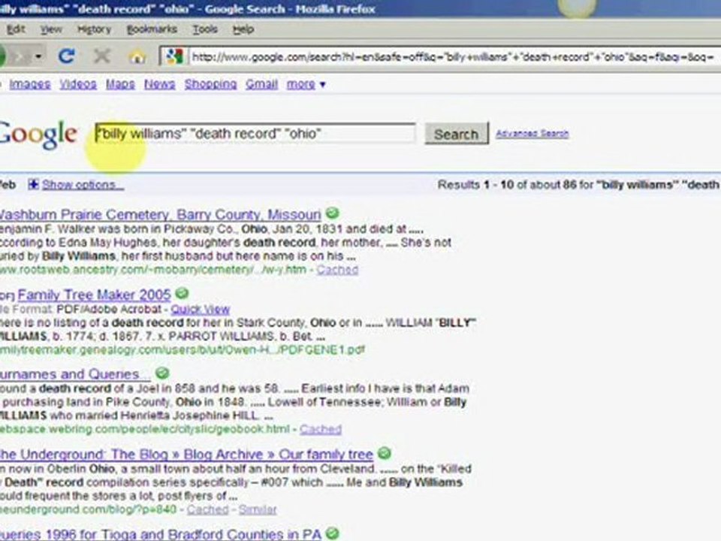The width and height of the screenshot is (721, 541).
Task: Click the Google logo
Action: [38, 134]
